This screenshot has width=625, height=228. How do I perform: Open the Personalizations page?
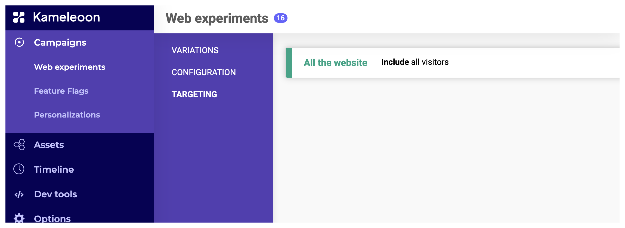[x=67, y=115]
